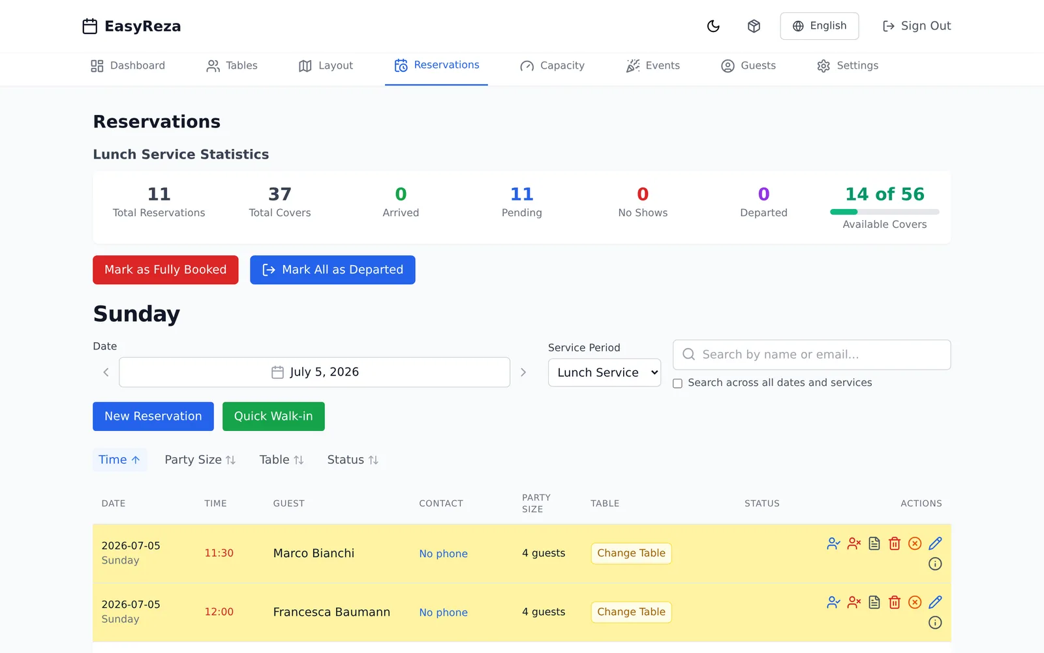Click Sign Out
Viewport: 1044px width, 653px height.
(x=917, y=26)
